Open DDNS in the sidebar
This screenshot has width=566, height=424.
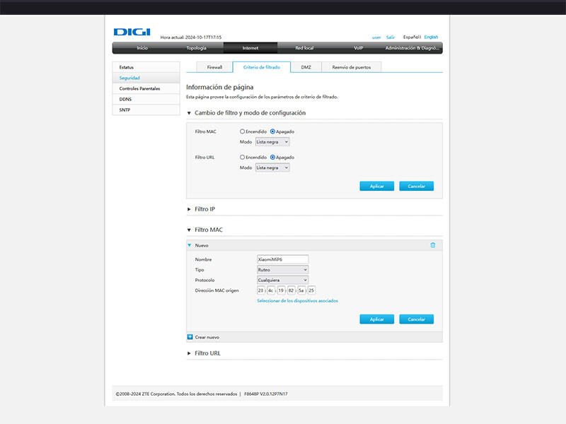click(x=146, y=99)
